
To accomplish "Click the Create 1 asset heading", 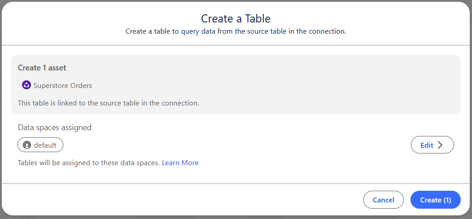I will (x=42, y=68).
